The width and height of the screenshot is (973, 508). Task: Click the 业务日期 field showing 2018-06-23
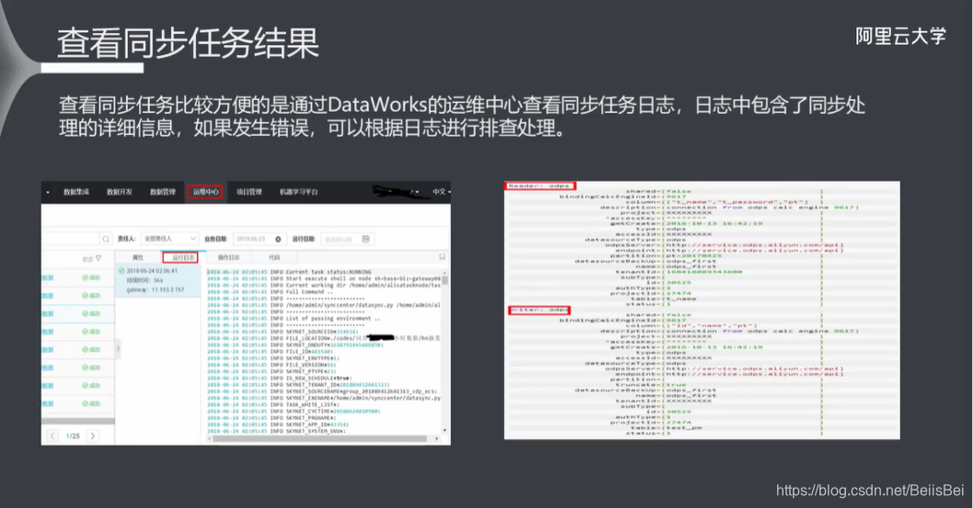pyautogui.click(x=258, y=239)
